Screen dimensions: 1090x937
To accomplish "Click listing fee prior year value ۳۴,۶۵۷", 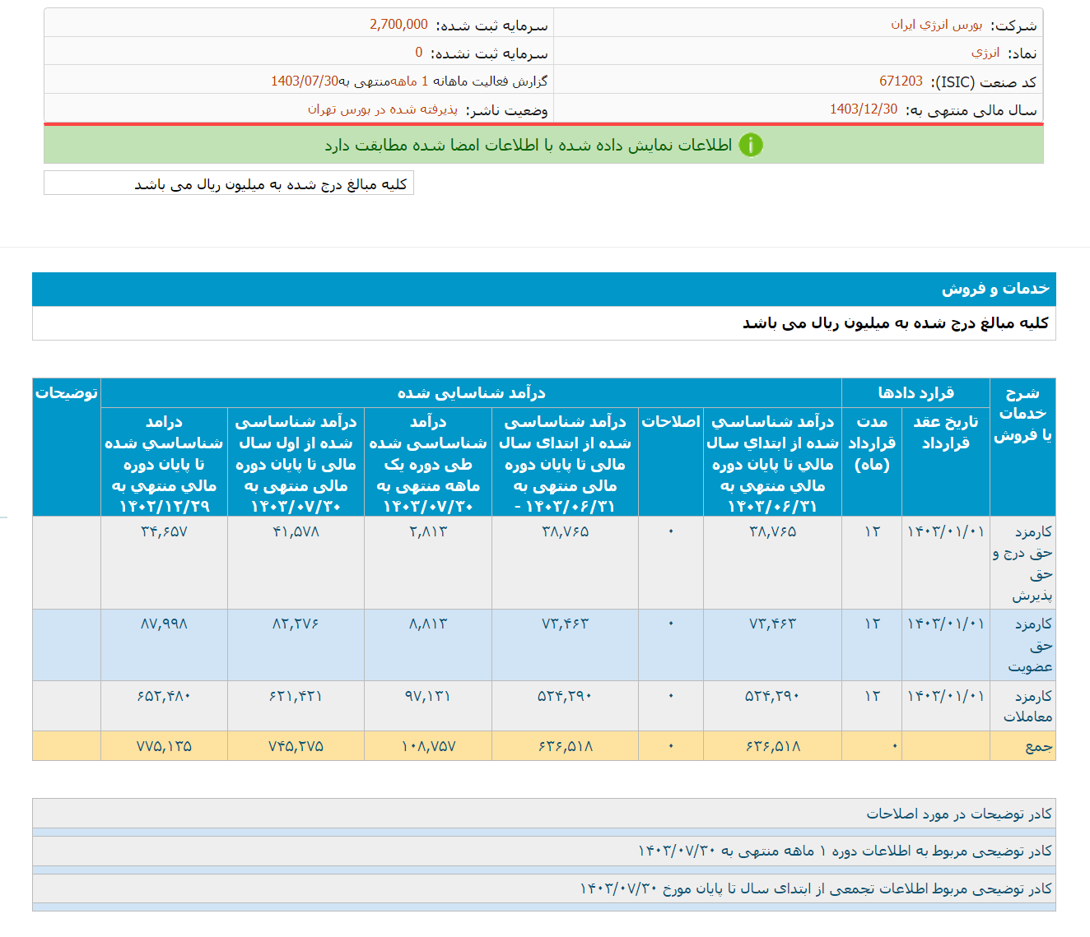I will (x=164, y=531).
